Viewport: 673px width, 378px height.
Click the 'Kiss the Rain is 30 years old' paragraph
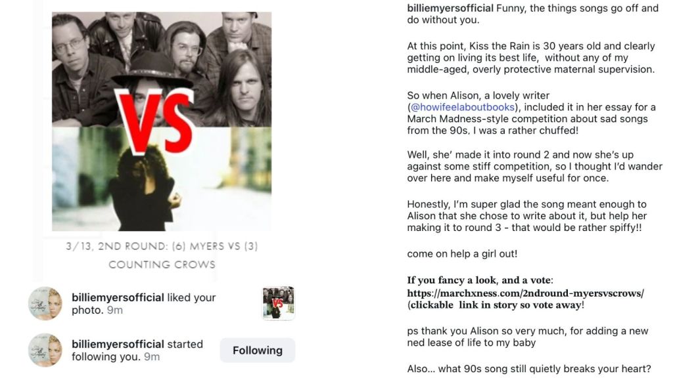click(531, 58)
